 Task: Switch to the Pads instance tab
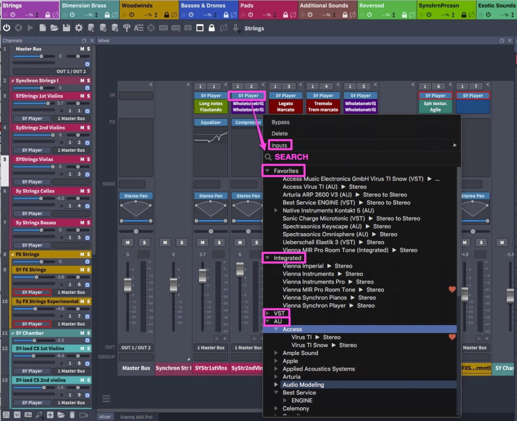pos(268,10)
